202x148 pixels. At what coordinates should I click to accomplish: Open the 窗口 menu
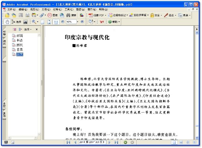pos(92,9)
